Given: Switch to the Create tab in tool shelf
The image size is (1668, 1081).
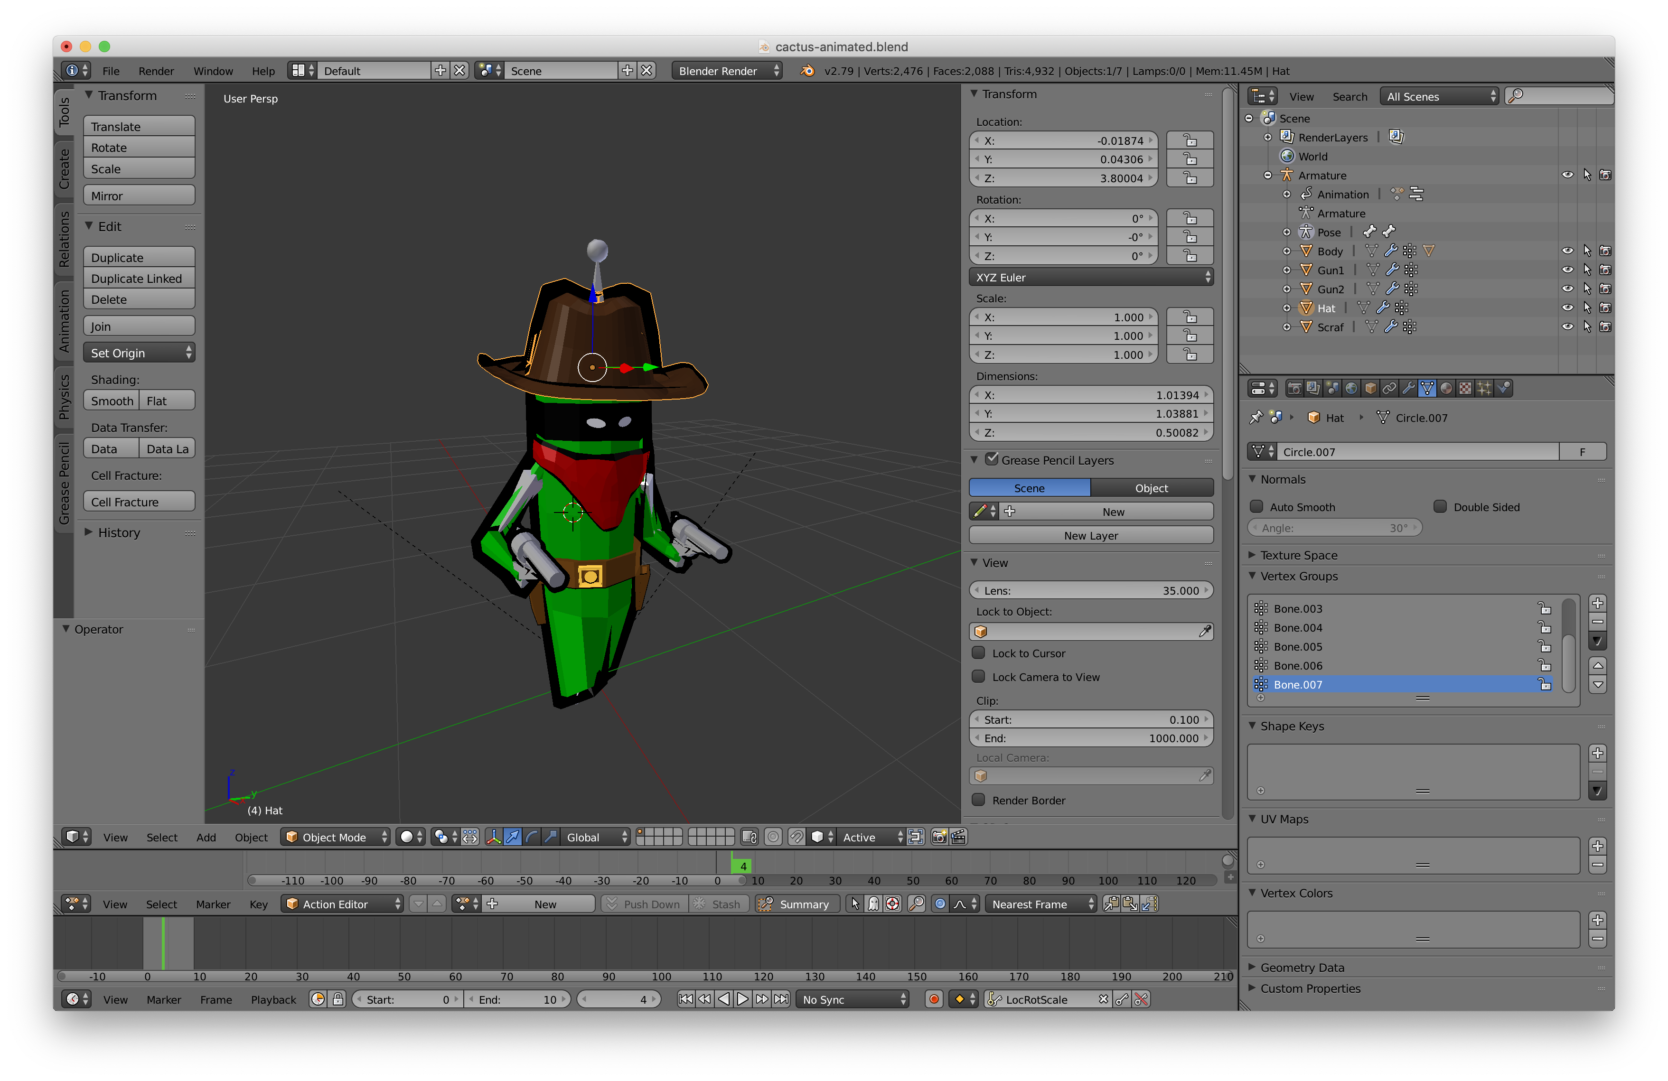Looking at the screenshot, I should [64, 169].
